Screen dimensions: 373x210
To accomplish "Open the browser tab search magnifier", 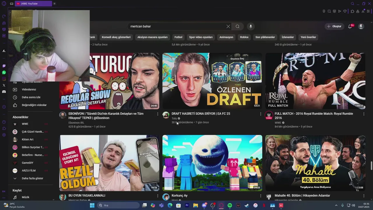I will (x=352, y=3).
